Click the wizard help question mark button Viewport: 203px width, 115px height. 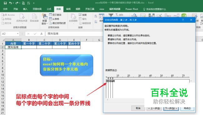[x=183, y=20]
